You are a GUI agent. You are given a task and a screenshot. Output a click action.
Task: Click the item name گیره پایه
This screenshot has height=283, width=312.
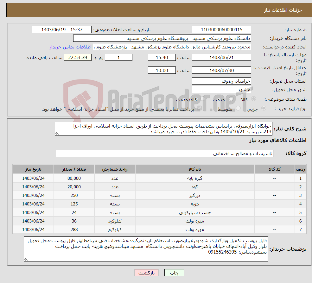194,179
